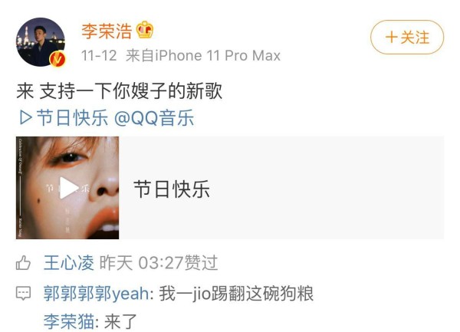Open the @QQ音乐 mention

154,118
